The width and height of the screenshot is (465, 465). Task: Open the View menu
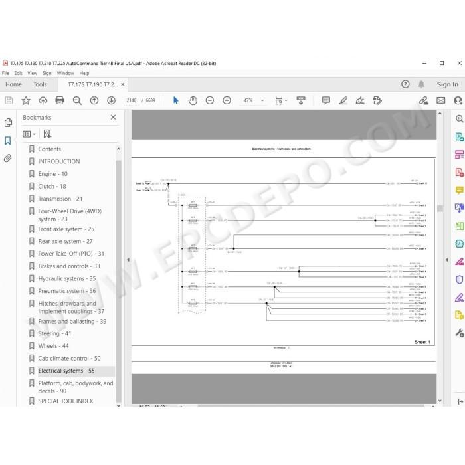click(32, 73)
